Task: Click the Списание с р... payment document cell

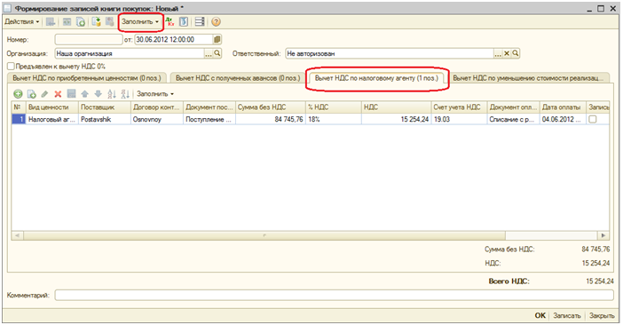Action: point(513,119)
